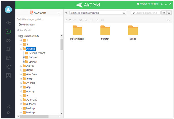Open settings gear in sidebar
The image size is (174, 119).
tap(8, 113)
